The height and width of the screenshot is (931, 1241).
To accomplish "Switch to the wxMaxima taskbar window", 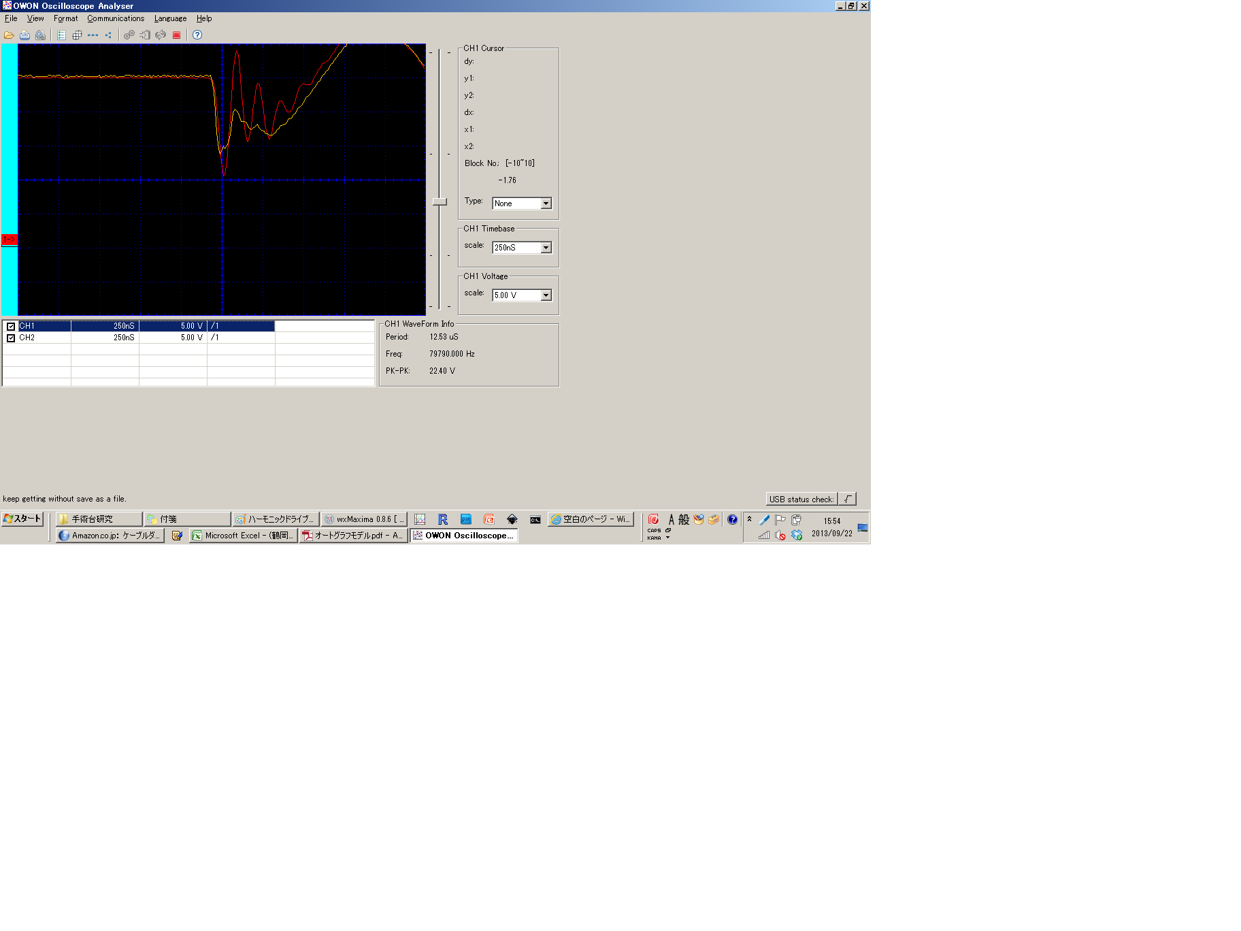I will (x=364, y=519).
